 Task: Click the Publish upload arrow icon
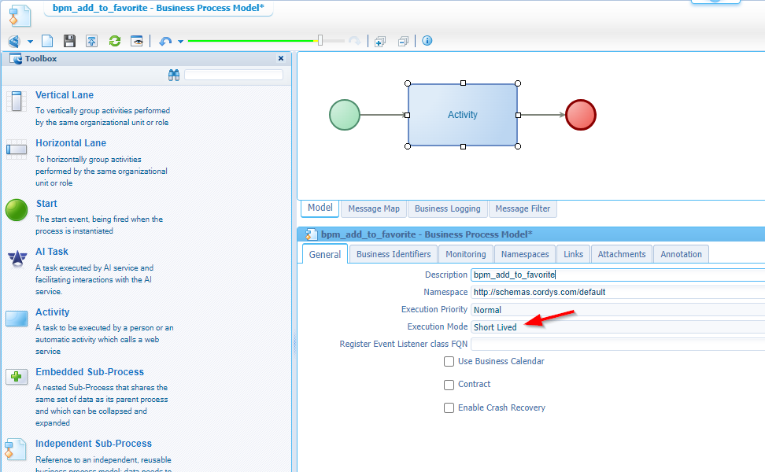click(92, 41)
